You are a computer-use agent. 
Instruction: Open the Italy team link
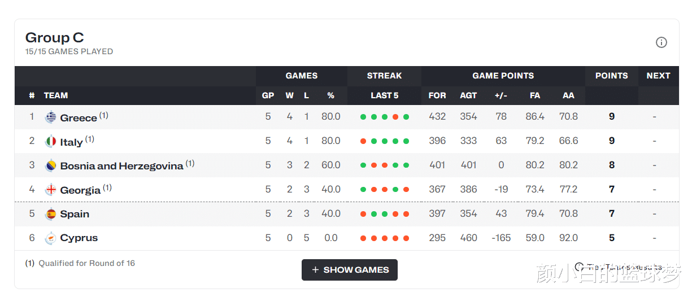(x=71, y=142)
